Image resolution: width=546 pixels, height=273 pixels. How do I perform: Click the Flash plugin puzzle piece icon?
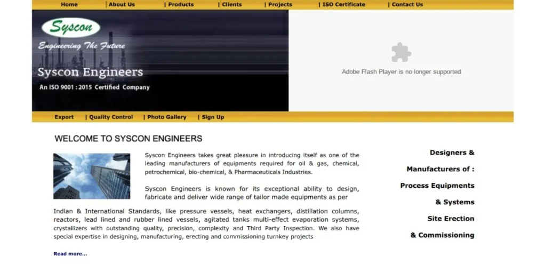point(401,52)
